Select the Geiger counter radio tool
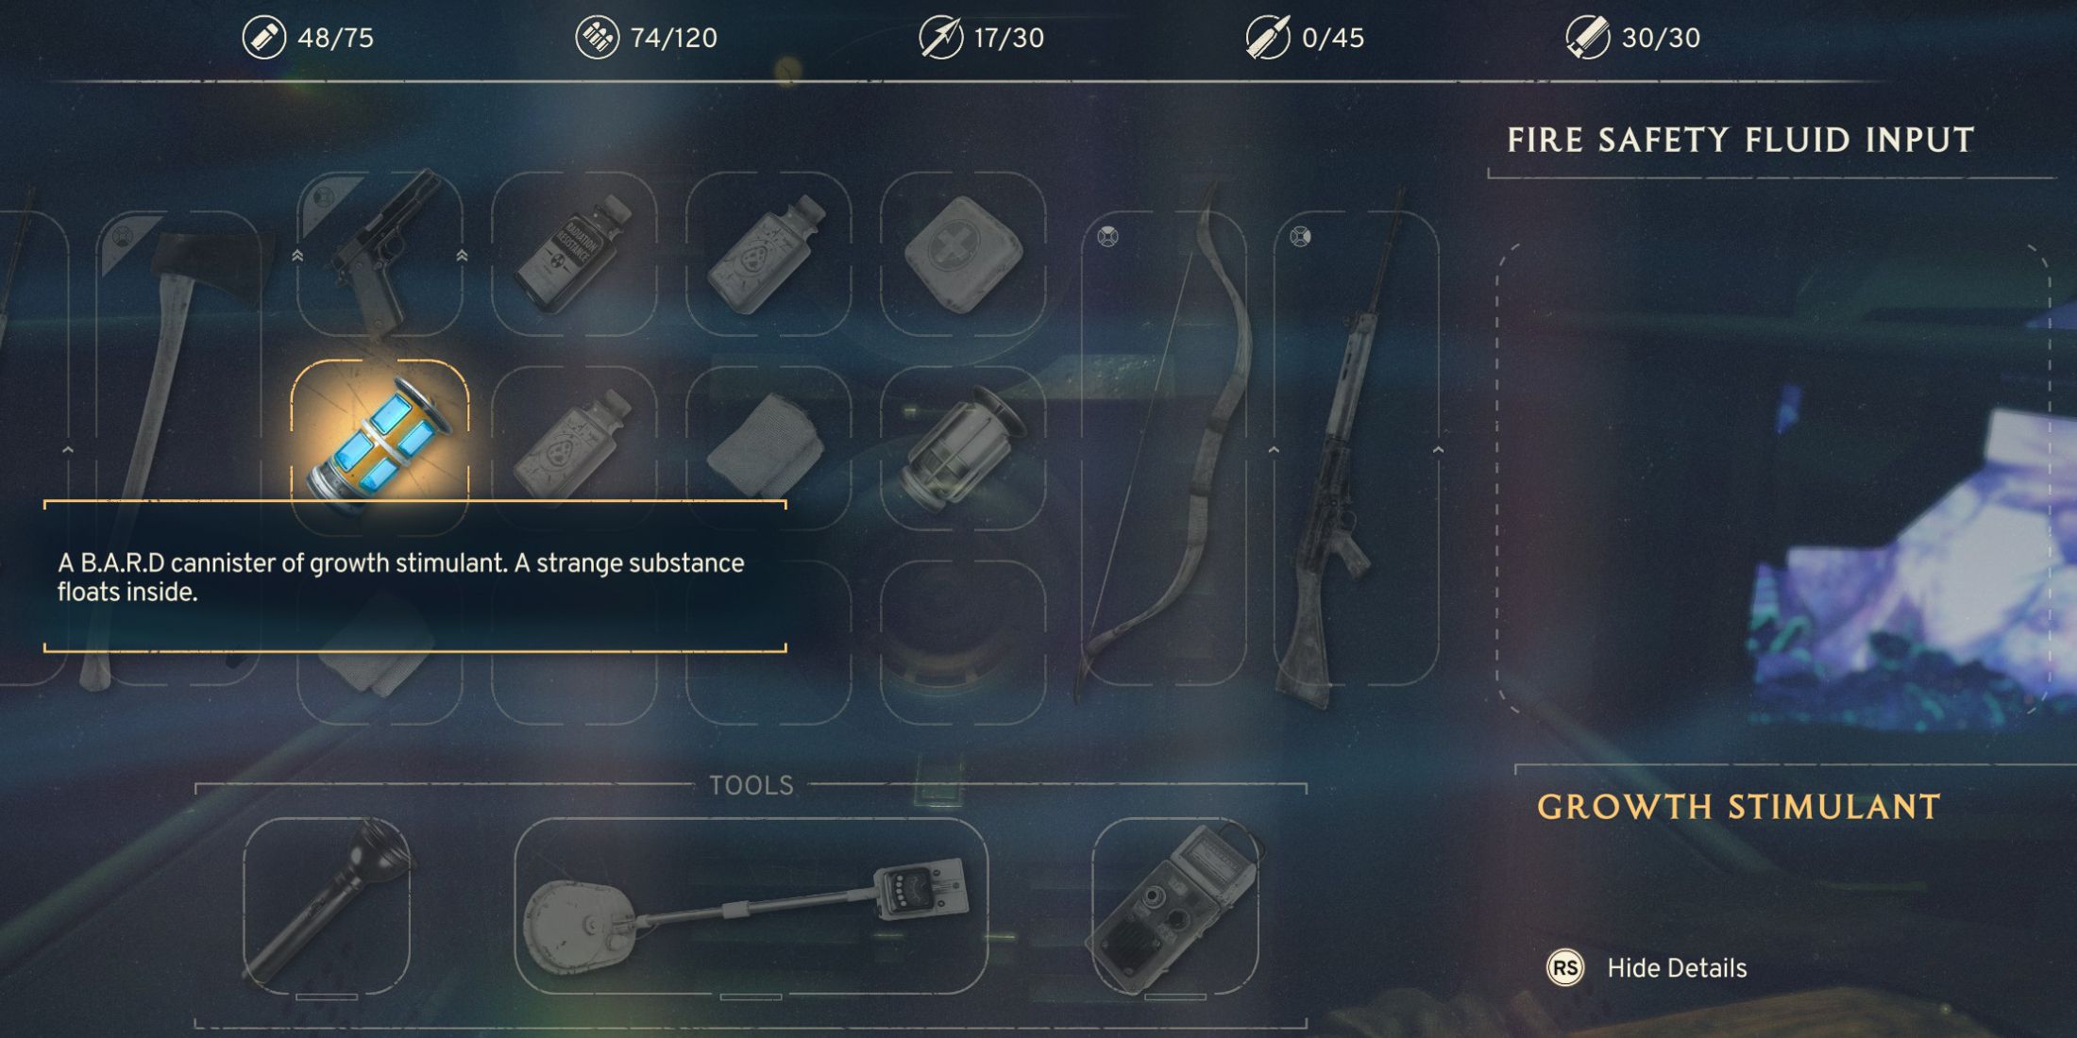This screenshot has width=2077, height=1038. (1175, 905)
